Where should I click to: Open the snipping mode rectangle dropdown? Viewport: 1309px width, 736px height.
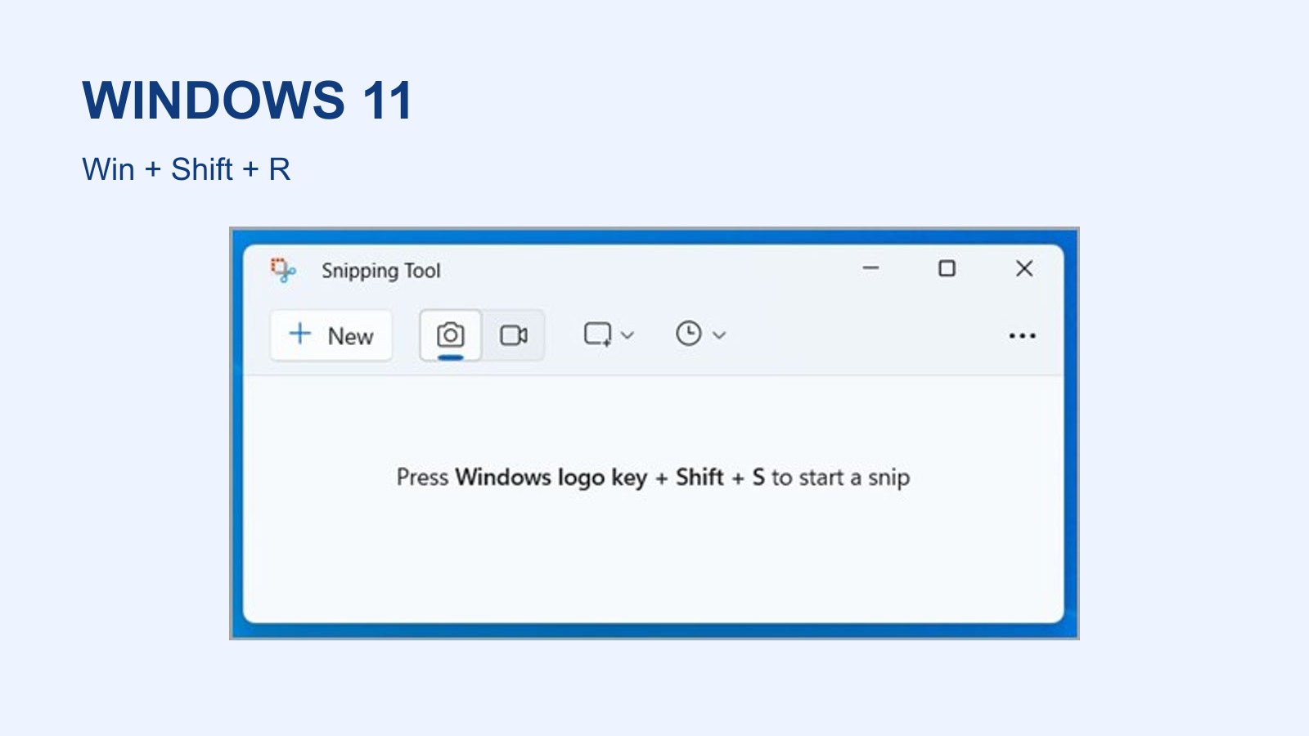pyautogui.click(x=609, y=334)
